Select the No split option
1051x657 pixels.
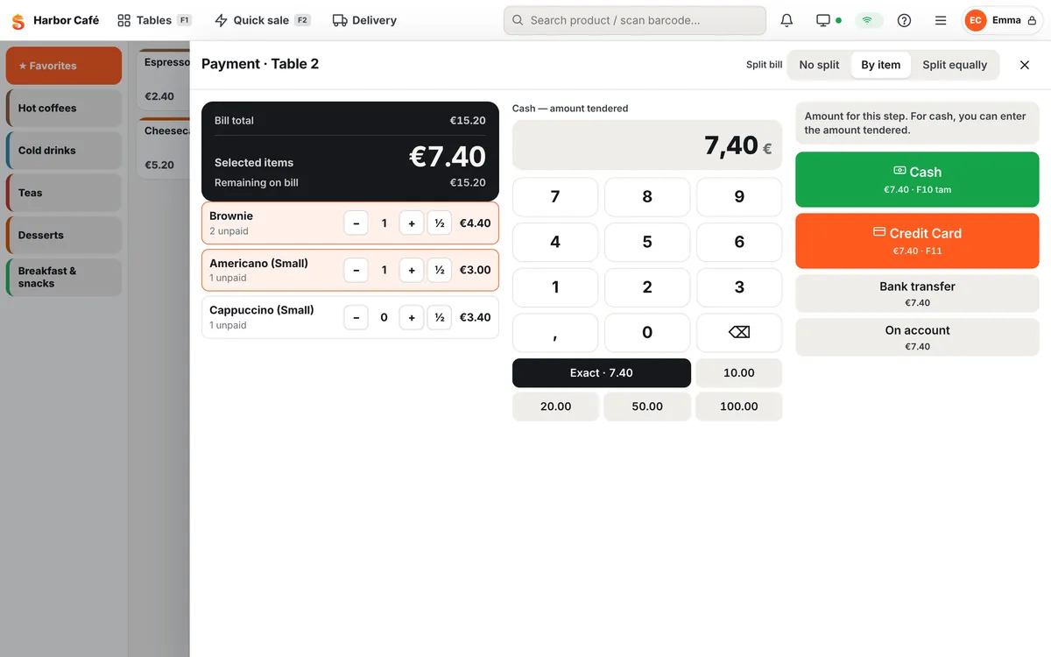(819, 65)
